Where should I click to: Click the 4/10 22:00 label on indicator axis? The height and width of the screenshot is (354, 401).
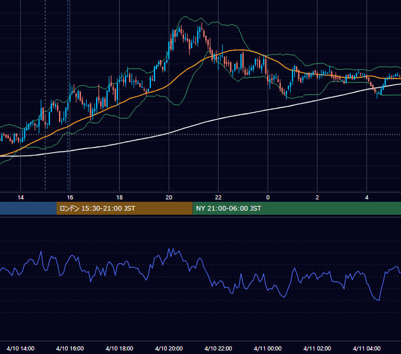[x=218, y=348]
